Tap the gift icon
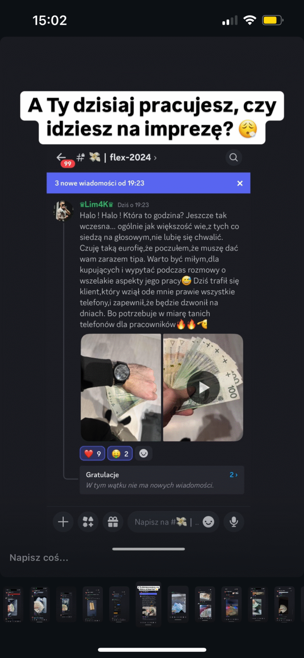304x658 pixels. point(113,522)
